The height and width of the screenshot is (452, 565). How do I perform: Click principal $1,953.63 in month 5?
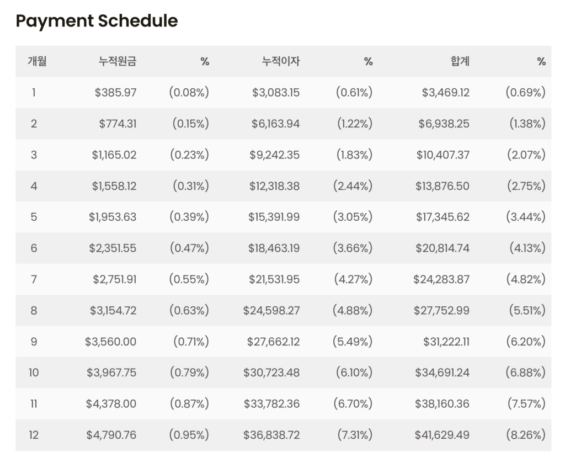(113, 217)
